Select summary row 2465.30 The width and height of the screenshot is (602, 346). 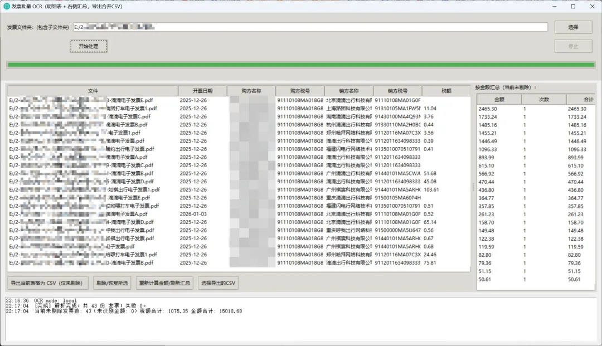coord(536,109)
